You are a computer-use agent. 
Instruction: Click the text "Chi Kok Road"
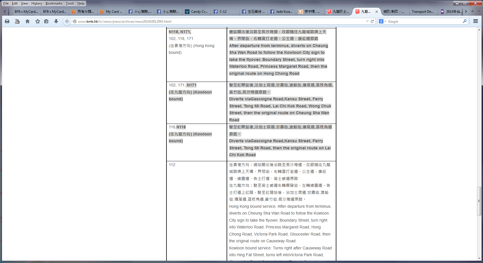[242, 155]
